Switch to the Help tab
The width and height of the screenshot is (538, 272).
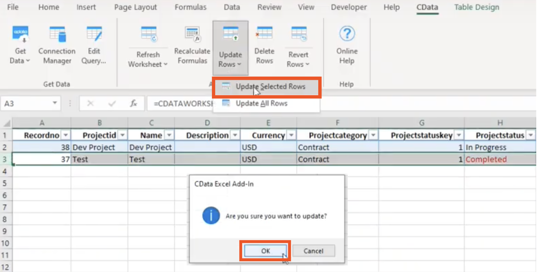pos(392,7)
